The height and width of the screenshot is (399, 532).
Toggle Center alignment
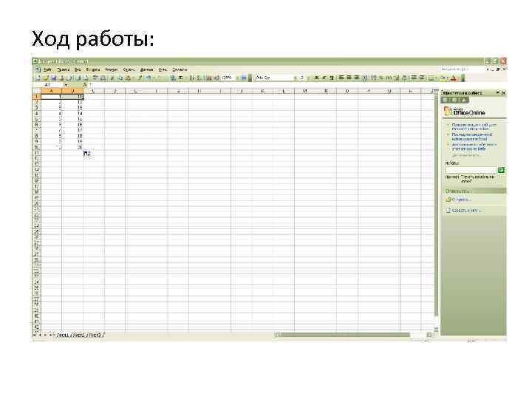click(x=349, y=78)
